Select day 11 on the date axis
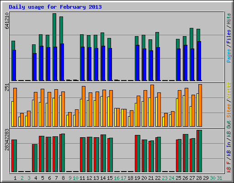This screenshot has width=234, height=183. 82,178
